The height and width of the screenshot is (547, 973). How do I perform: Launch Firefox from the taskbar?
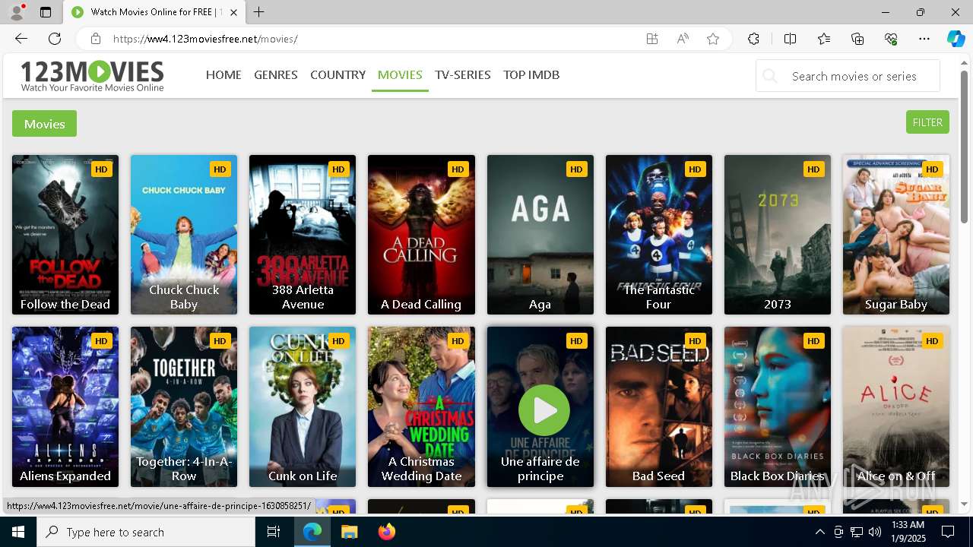[386, 532]
